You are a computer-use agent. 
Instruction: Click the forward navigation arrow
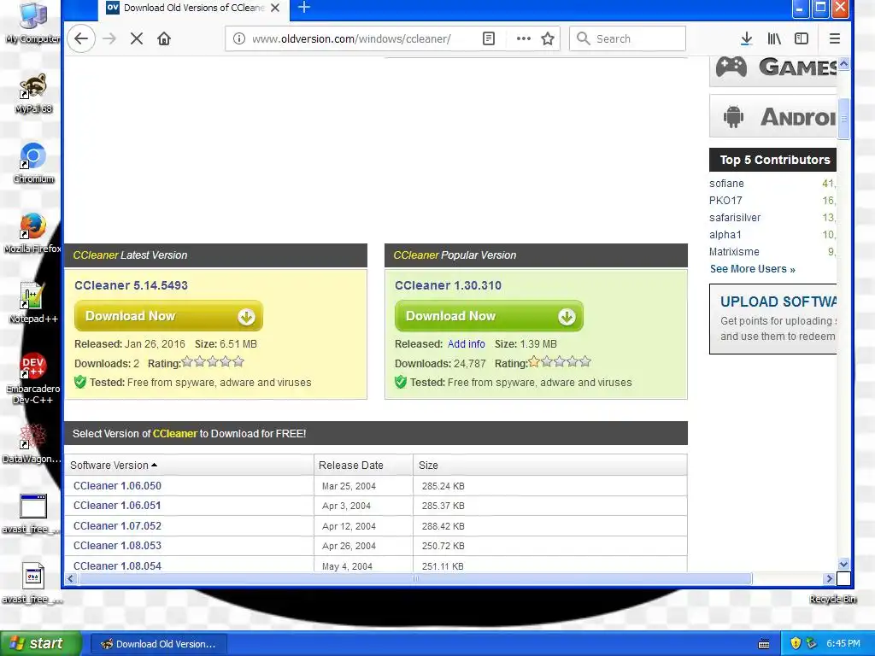(x=109, y=38)
